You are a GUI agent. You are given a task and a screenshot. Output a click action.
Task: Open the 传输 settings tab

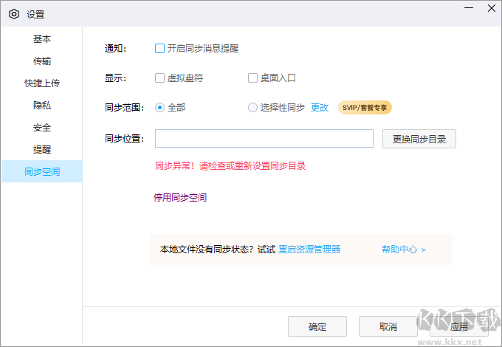pos(42,61)
